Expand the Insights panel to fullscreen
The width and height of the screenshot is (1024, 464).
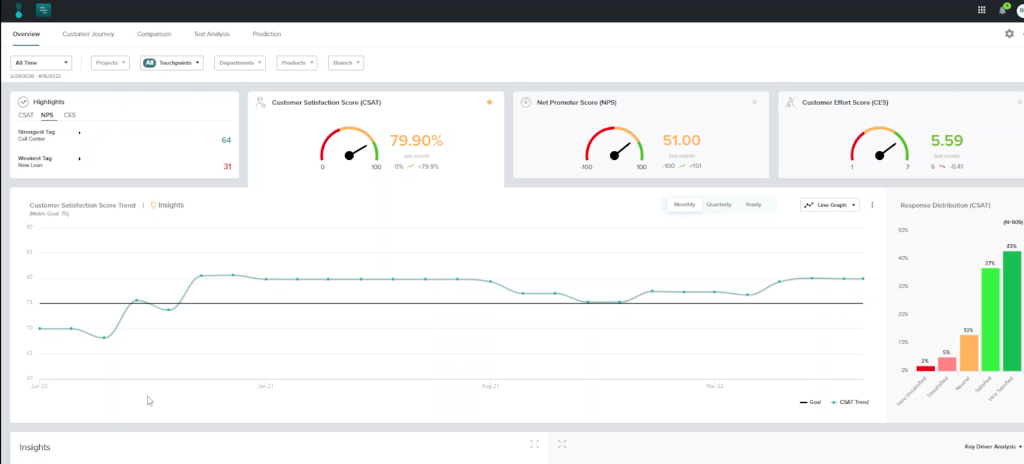534,444
